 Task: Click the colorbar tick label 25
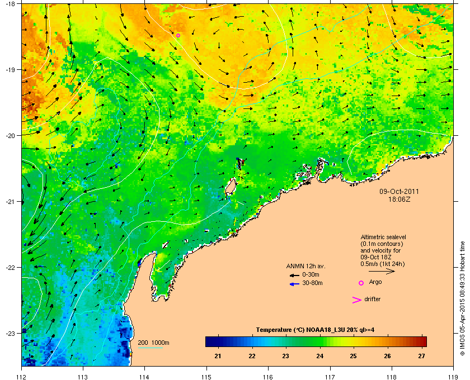point(354,356)
